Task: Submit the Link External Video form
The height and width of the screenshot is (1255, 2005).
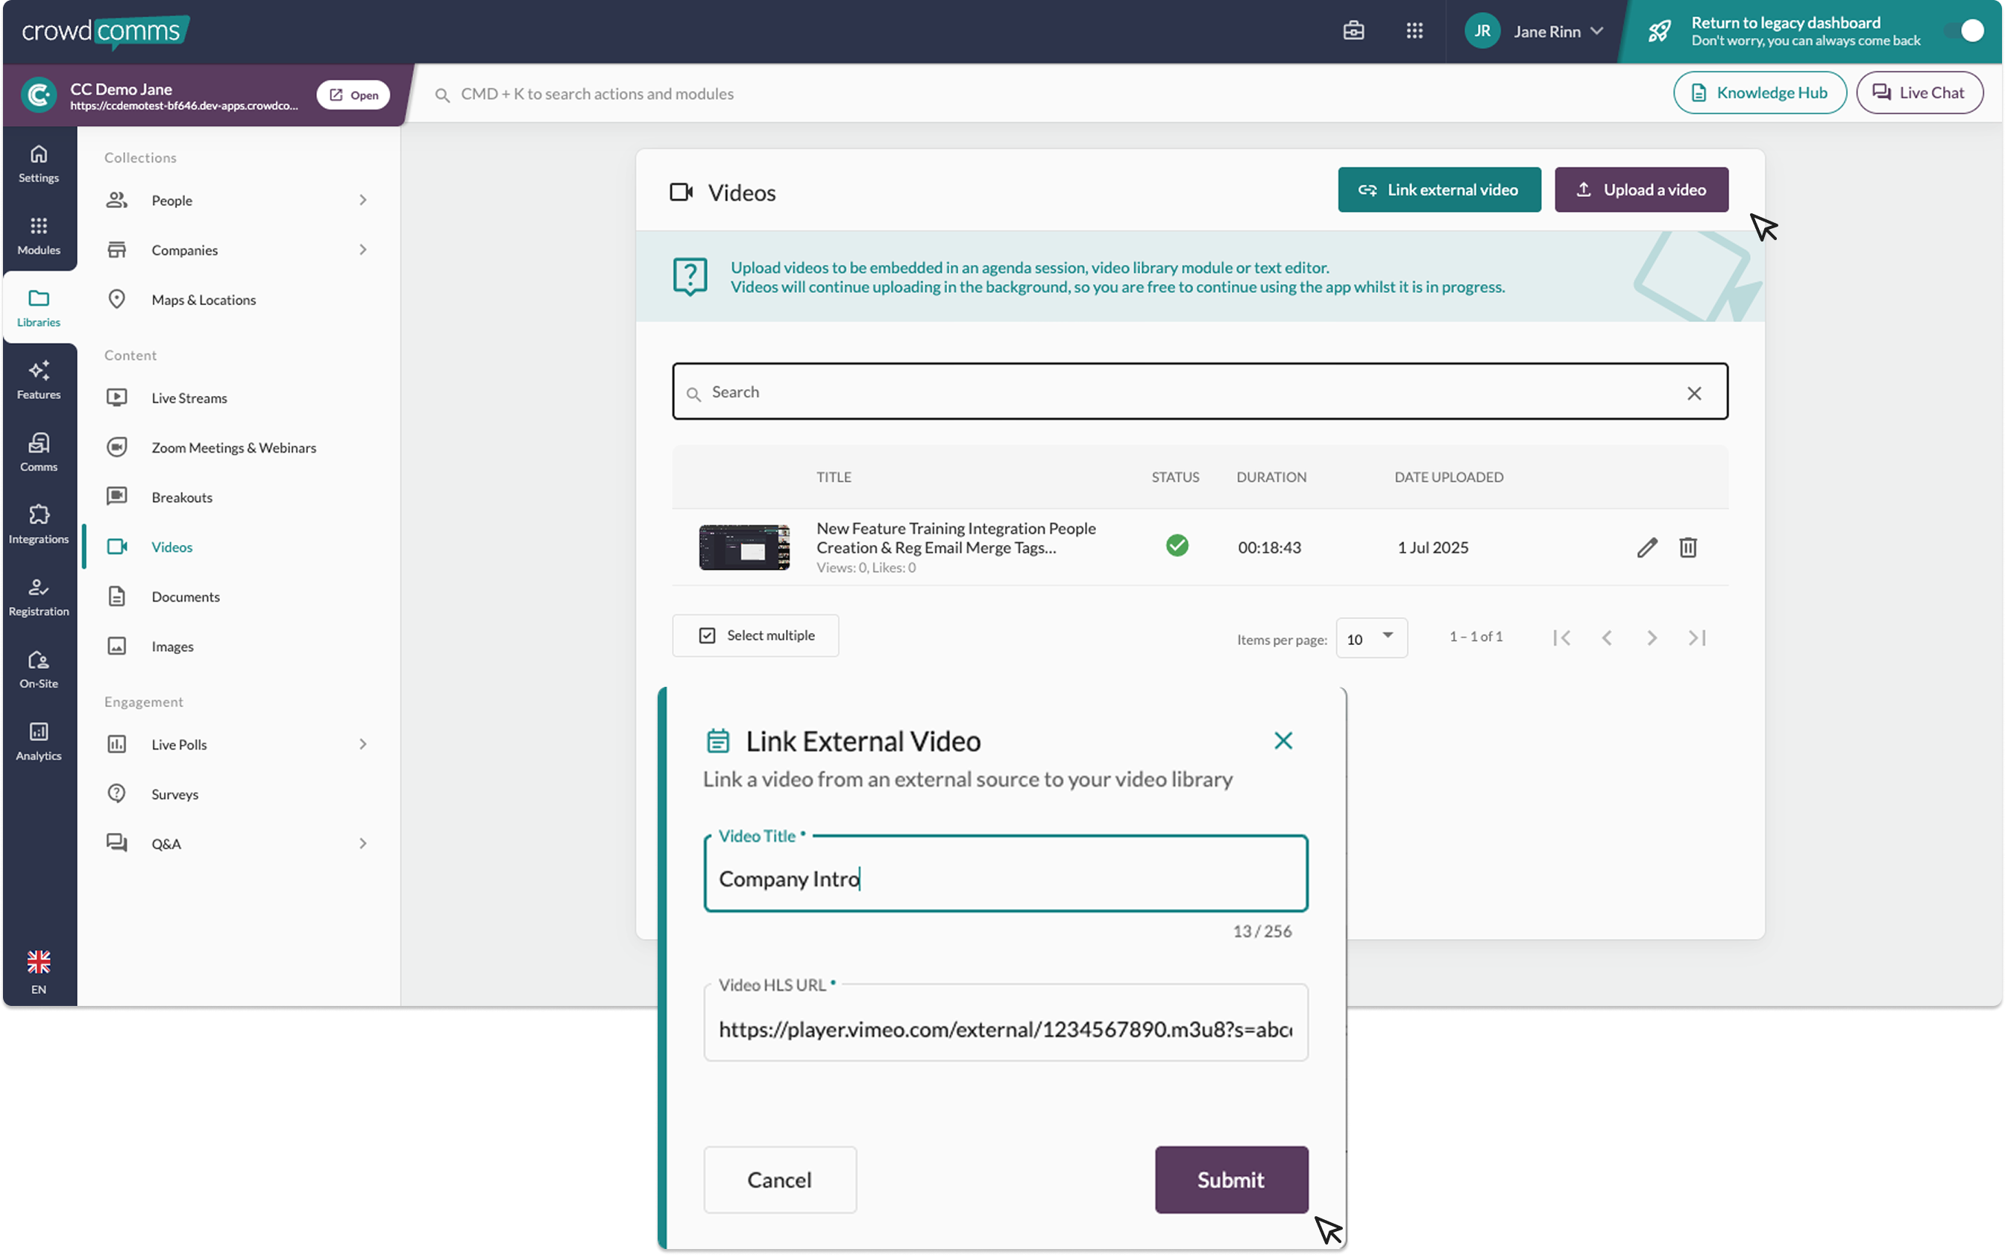Action: click(x=1231, y=1179)
